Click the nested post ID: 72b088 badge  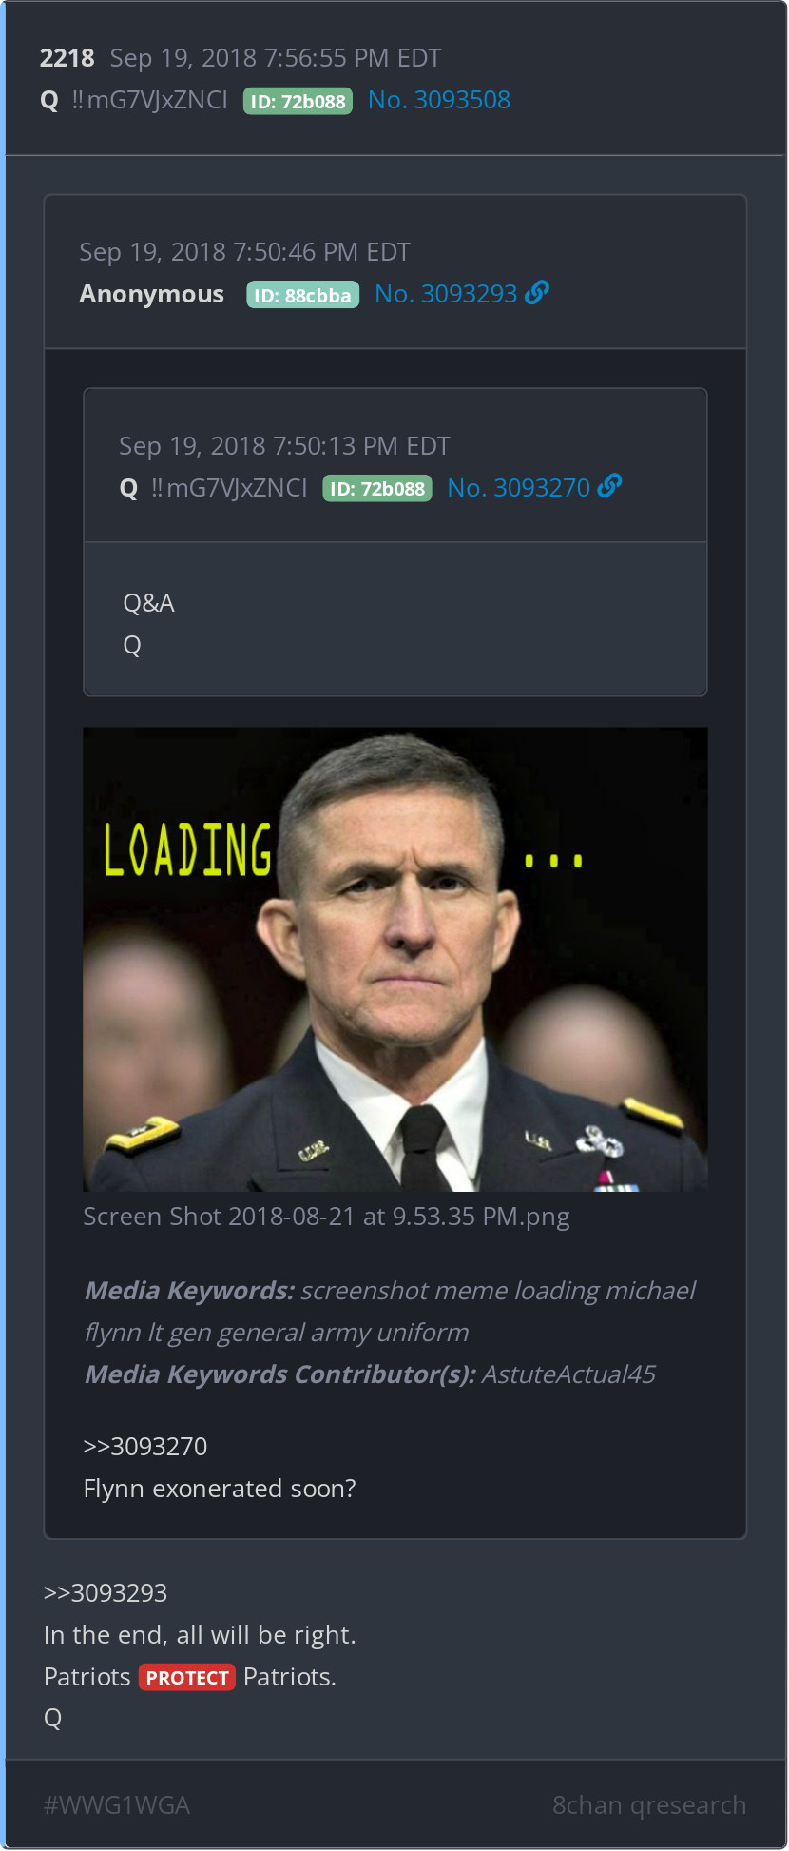[377, 489]
